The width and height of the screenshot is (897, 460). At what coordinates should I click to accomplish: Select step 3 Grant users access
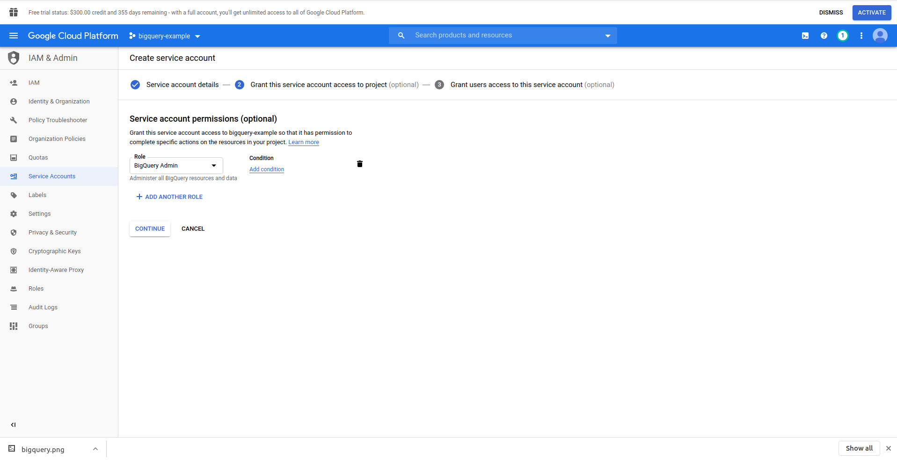click(525, 85)
